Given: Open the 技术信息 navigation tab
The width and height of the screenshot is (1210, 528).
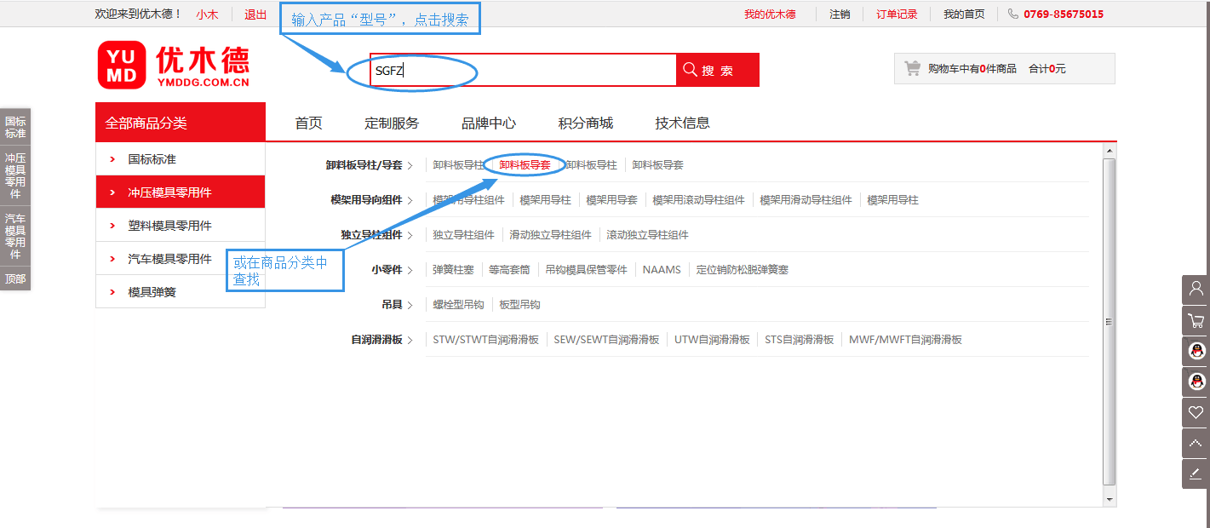Looking at the screenshot, I should 683,123.
